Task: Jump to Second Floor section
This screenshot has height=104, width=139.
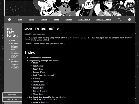Action: [x=39, y=72]
